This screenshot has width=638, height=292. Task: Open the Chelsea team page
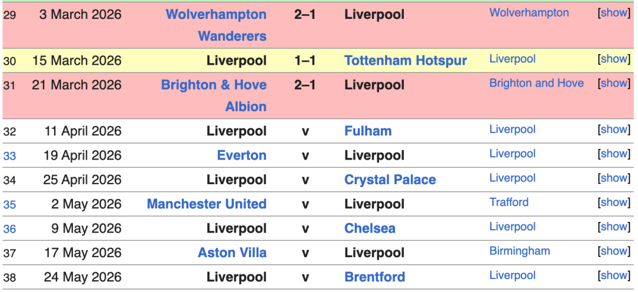click(x=370, y=228)
